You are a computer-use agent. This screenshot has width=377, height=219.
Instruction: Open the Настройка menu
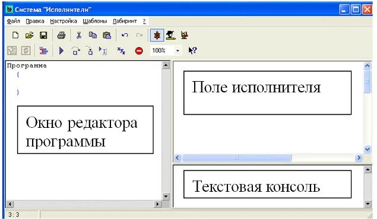point(64,21)
